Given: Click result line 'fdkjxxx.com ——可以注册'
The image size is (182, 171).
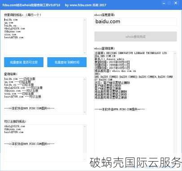Looking at the screenshot, I should pyautogui.click(x=21, y=91).
